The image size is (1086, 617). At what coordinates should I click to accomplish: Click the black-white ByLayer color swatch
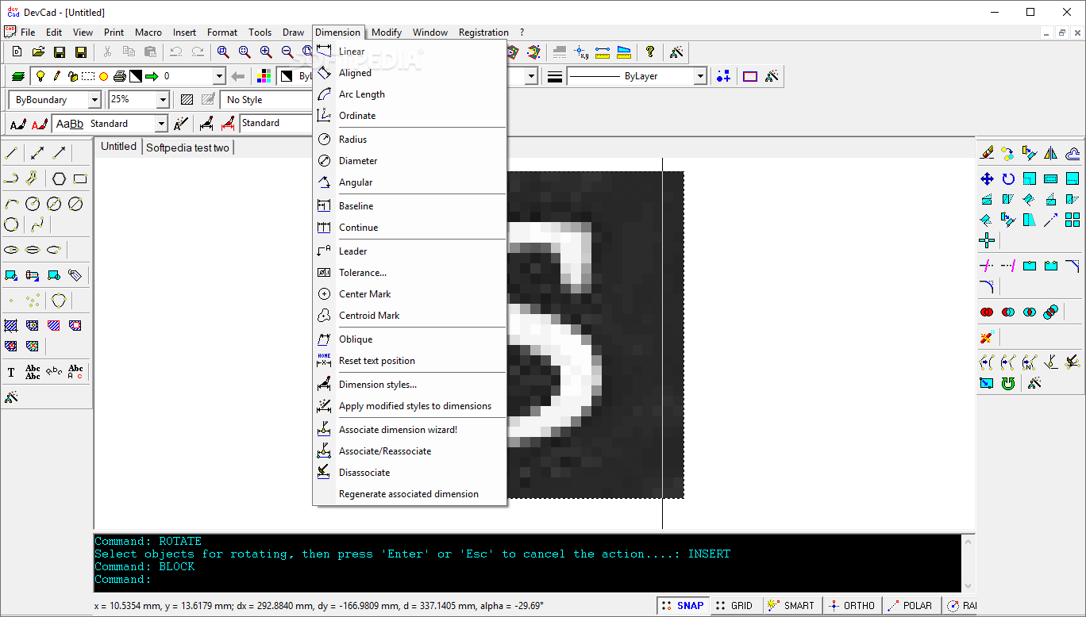point(287,76)
